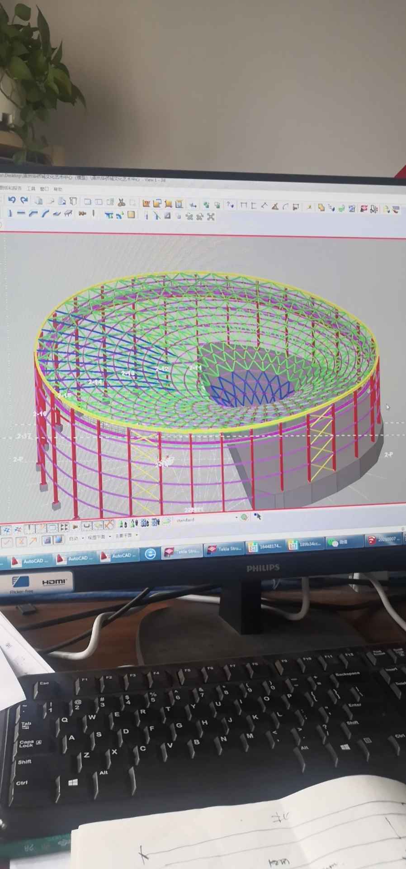Click the Redo arrow in the toolbar
This screenshot has height=869, width=406.
(x=24, y=201)
